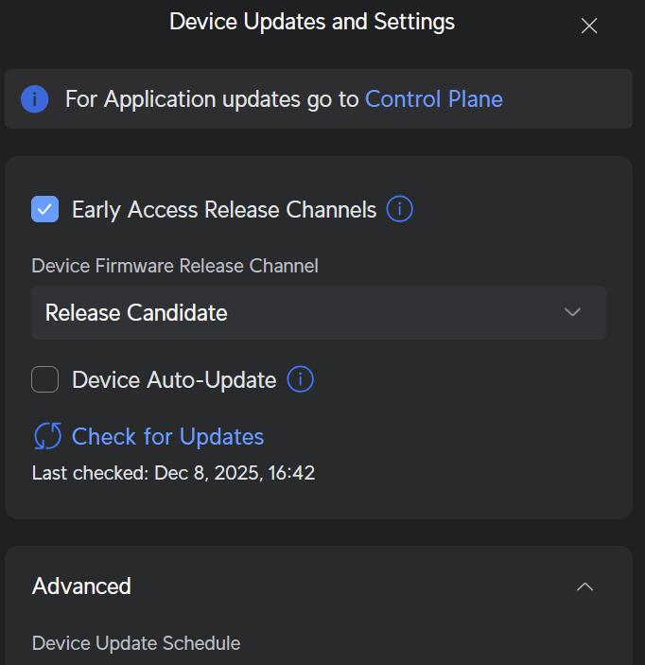Close the Device Updates and Settings panel
This screenshot has width=645, height=665.
coord(589,26)
